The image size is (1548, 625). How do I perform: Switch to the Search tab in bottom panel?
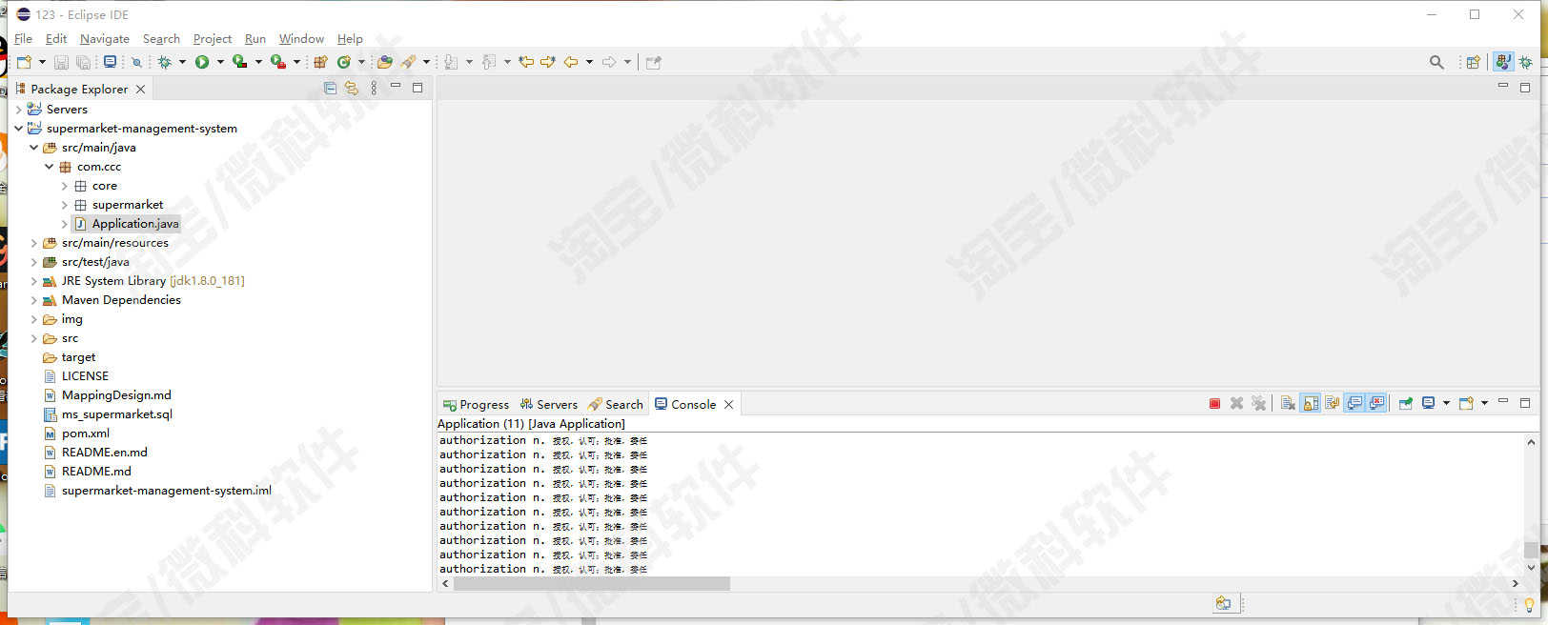[x=616, y=404]
